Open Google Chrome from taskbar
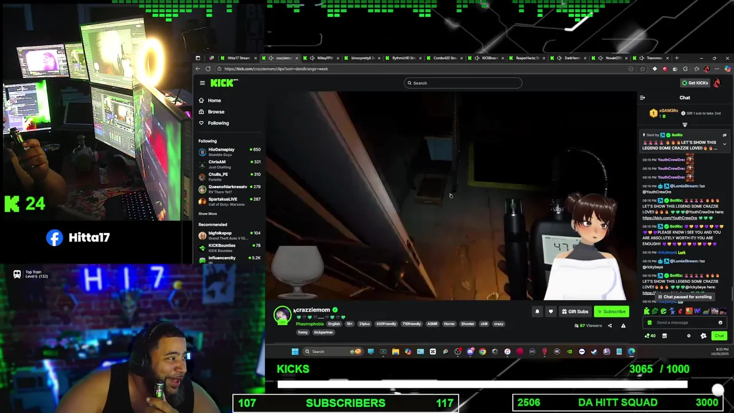This screenshot has height=413, width=734. point(482,352)
